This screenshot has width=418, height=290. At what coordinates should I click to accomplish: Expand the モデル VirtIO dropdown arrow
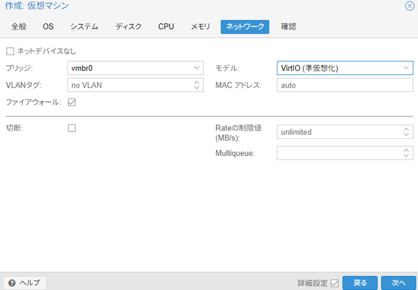[406, 68]
